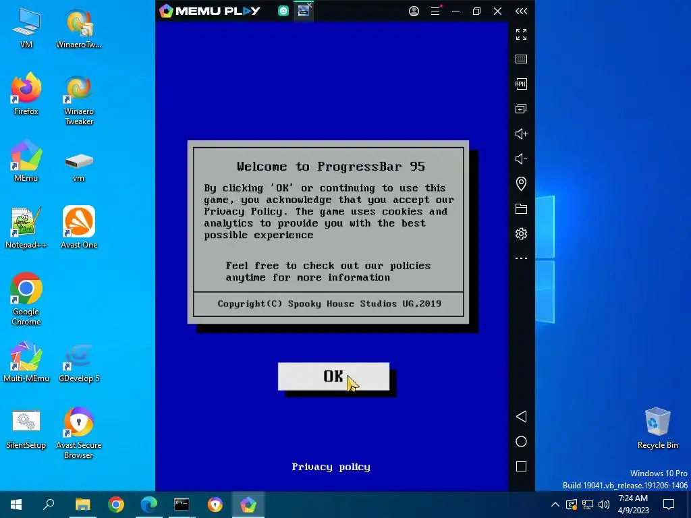
Task: Open the Privacy policy link
Action: 331,467
